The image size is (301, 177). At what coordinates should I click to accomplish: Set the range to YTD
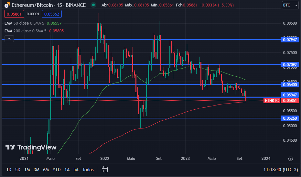(57, 170)
